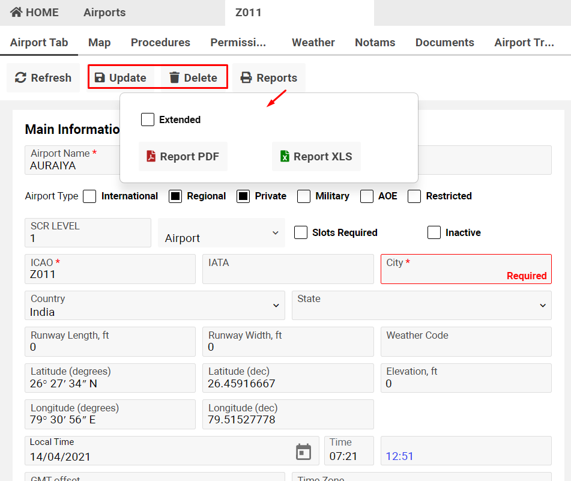Click the XLS spreadsheet file icon
The width and height of the screenshot is (571, 481).
[x=285, y=157]
